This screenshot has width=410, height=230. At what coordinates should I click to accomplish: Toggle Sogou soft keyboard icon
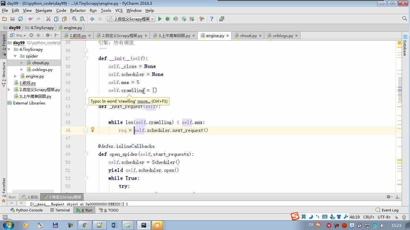325,217
